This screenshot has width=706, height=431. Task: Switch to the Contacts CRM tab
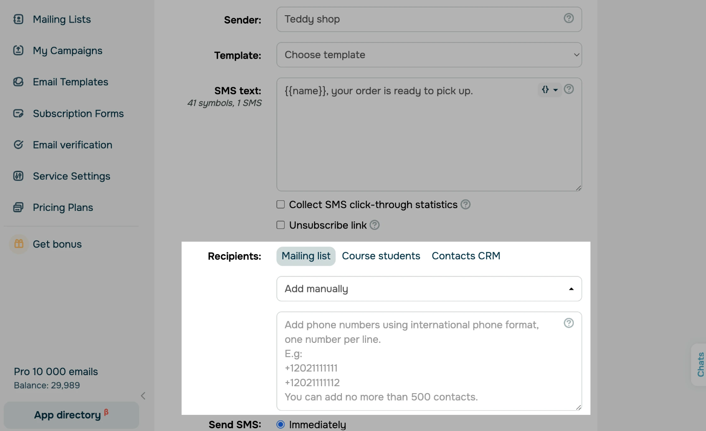(466, 256)
